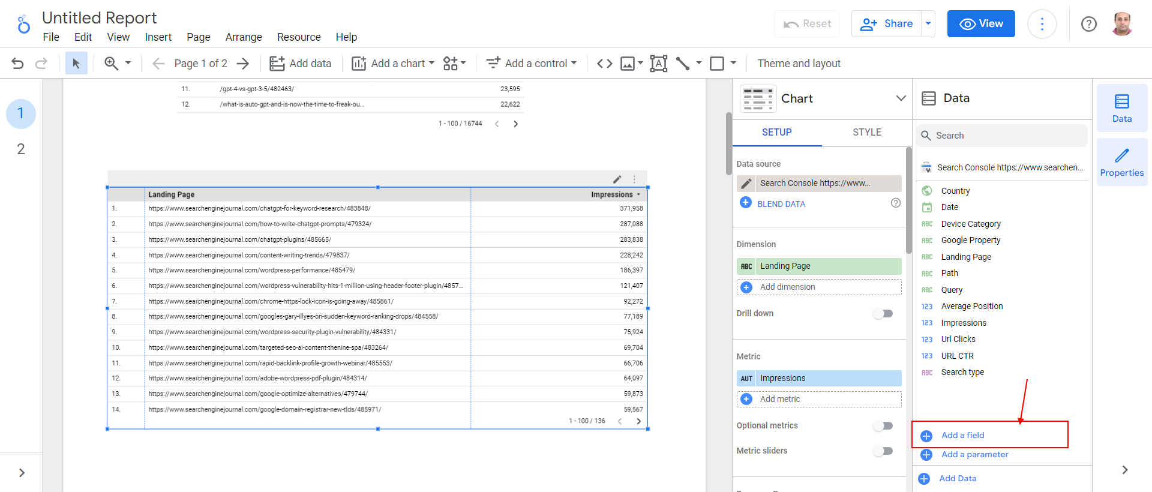Click Impressions metric chip

(x=819, y=378)
